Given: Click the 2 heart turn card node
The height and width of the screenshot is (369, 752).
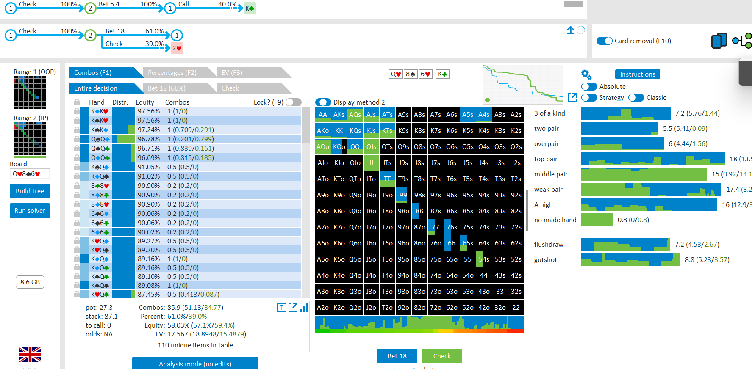Looking at the screenshot, I should coord(177,48).
